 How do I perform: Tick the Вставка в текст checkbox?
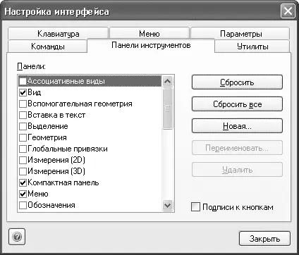(x=23, y=115)
